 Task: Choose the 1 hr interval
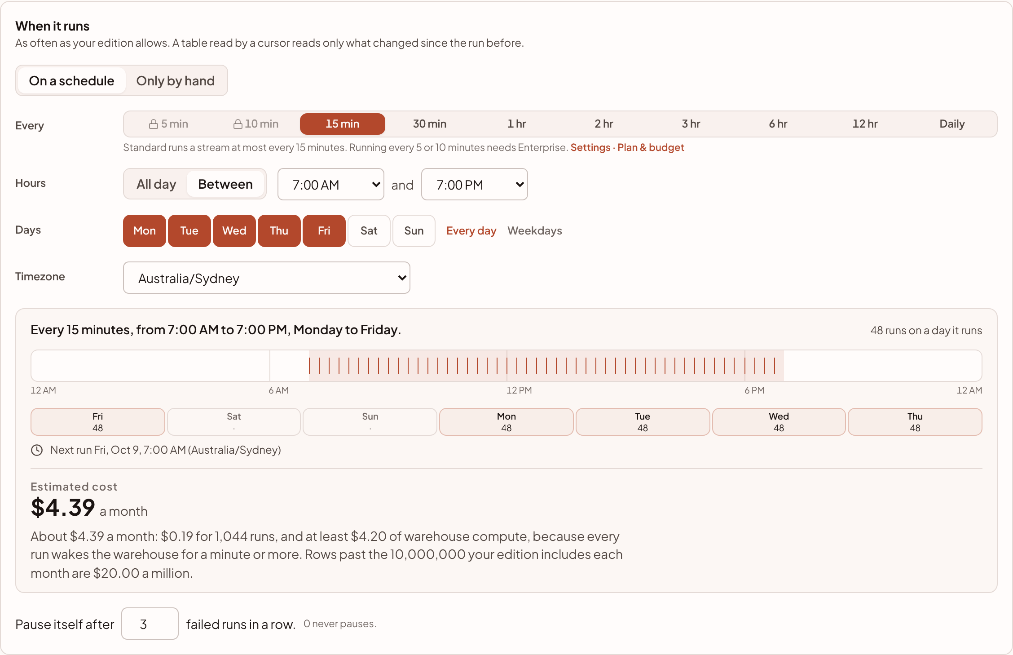(x=517, y=124)
